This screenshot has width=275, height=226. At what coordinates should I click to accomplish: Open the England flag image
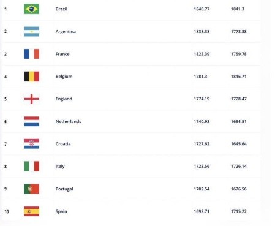tap(31, 99)
